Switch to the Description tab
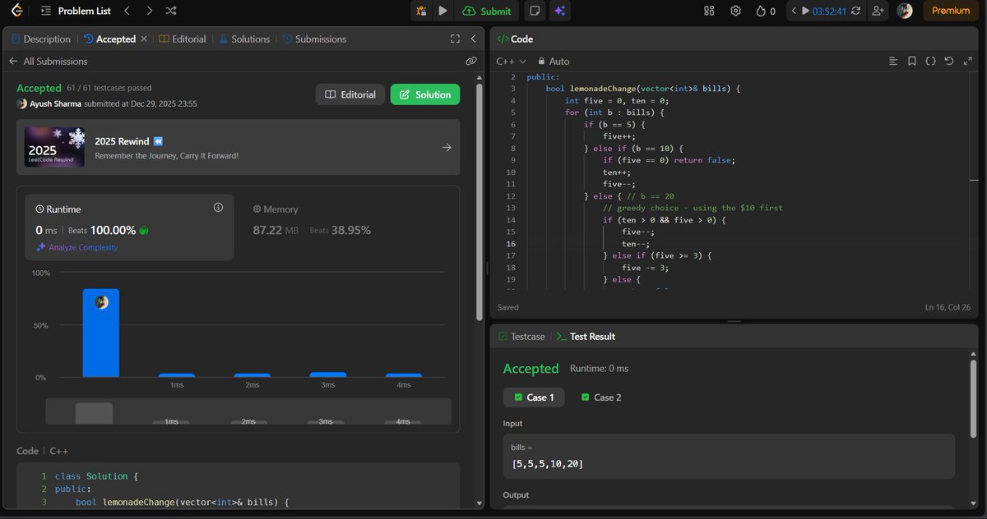Screen dimensions: 987x519 40,39
